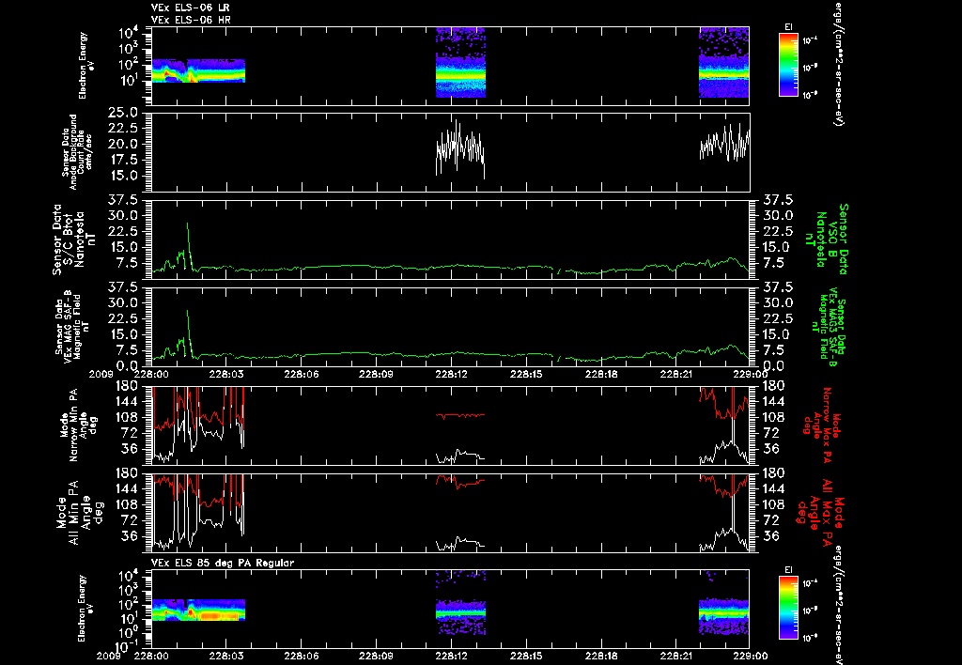Select the 'VEx ELS-06 LR' title text
Image resolution: width=962 pixels, height=665 pixels.
(x=191, y=8)
